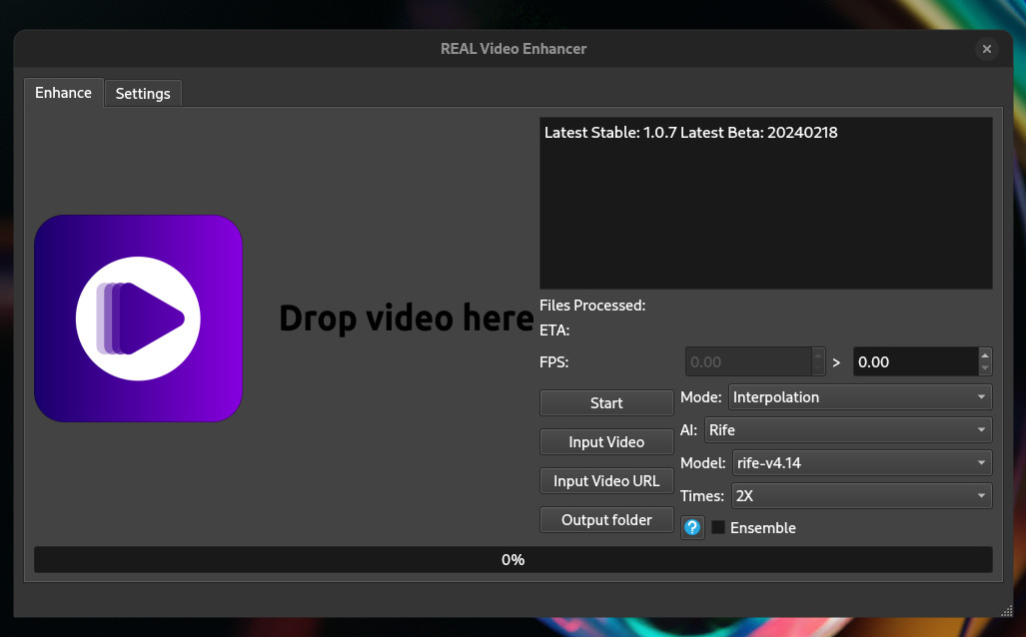
Task: Click the 0% progress bar
Action: point(513,560)
